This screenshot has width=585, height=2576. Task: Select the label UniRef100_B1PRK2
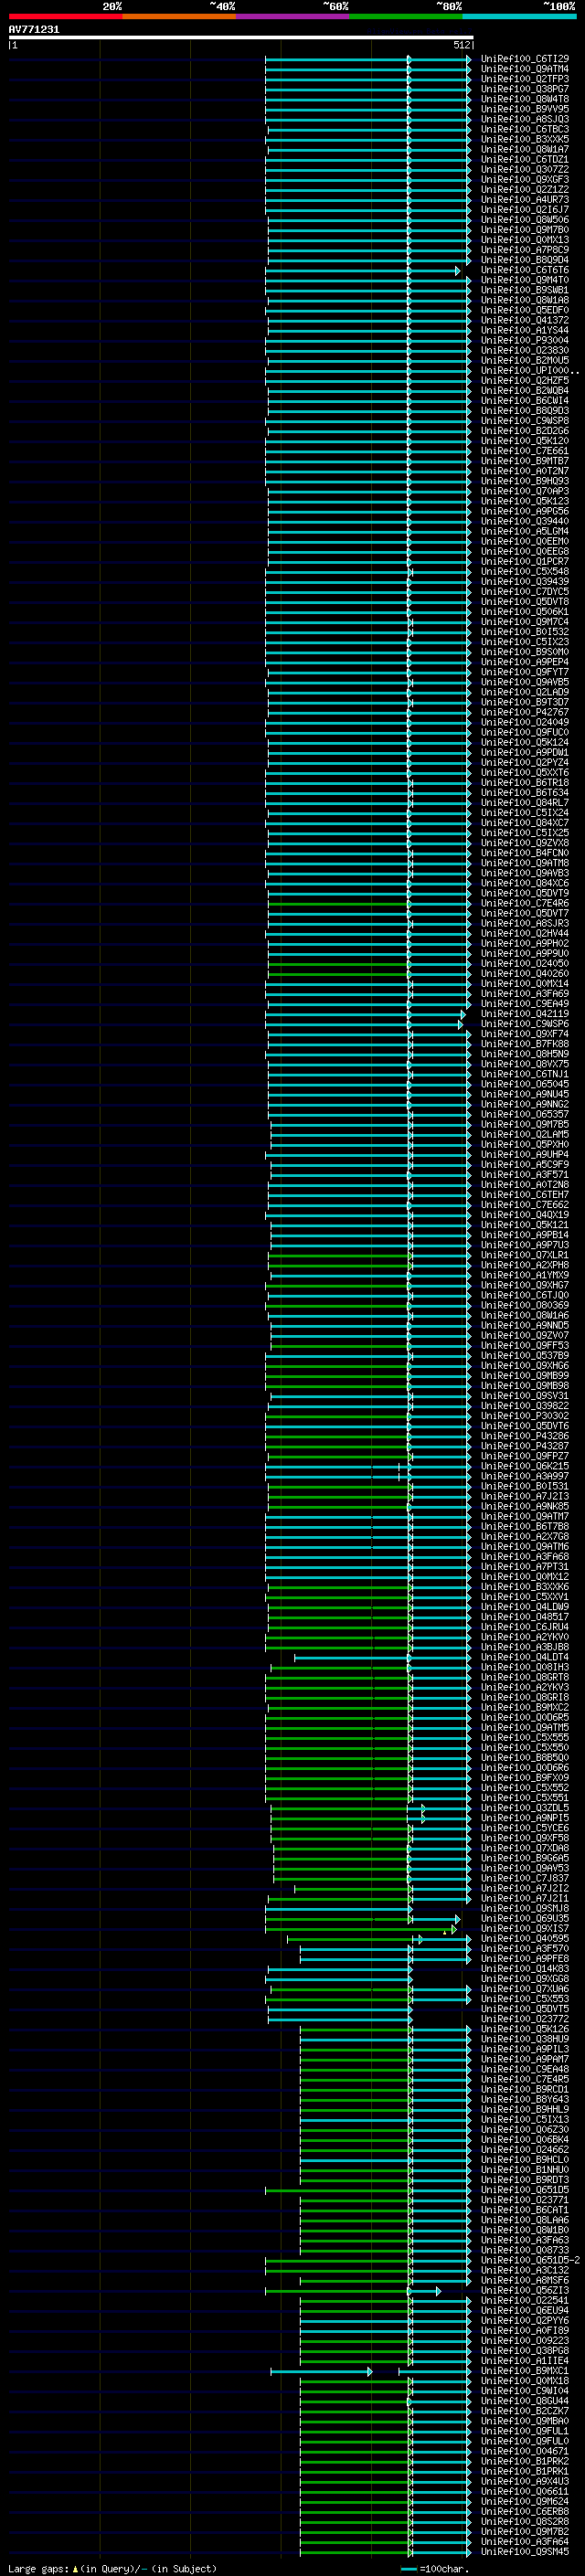[x=525, y=2461]
